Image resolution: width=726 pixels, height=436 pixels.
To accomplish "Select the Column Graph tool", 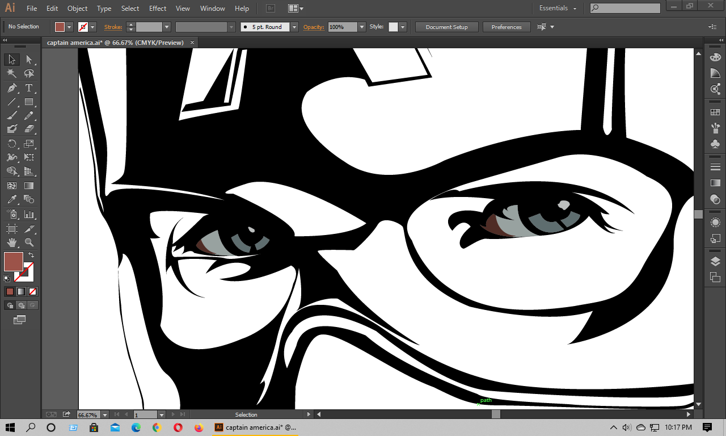I will pos(29,215).
